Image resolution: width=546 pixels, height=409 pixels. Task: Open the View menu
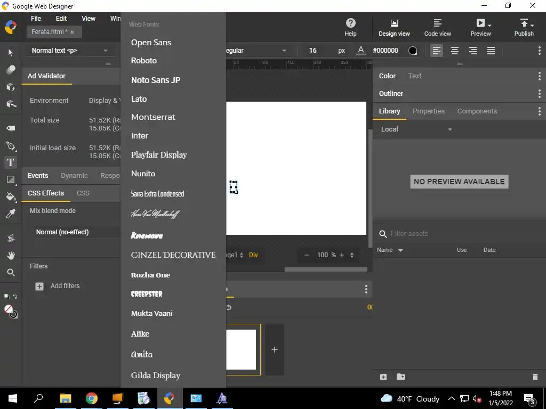click(89, 19)
